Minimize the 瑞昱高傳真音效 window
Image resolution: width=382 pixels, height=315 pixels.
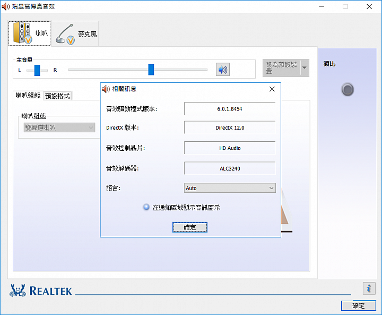[x=322, y=6]
